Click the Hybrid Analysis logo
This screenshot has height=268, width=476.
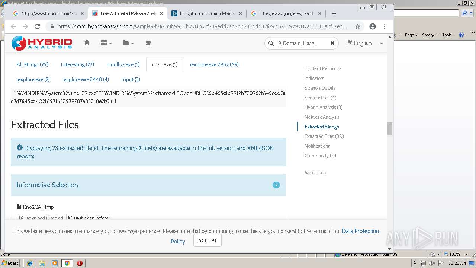(x=42, y=43)
